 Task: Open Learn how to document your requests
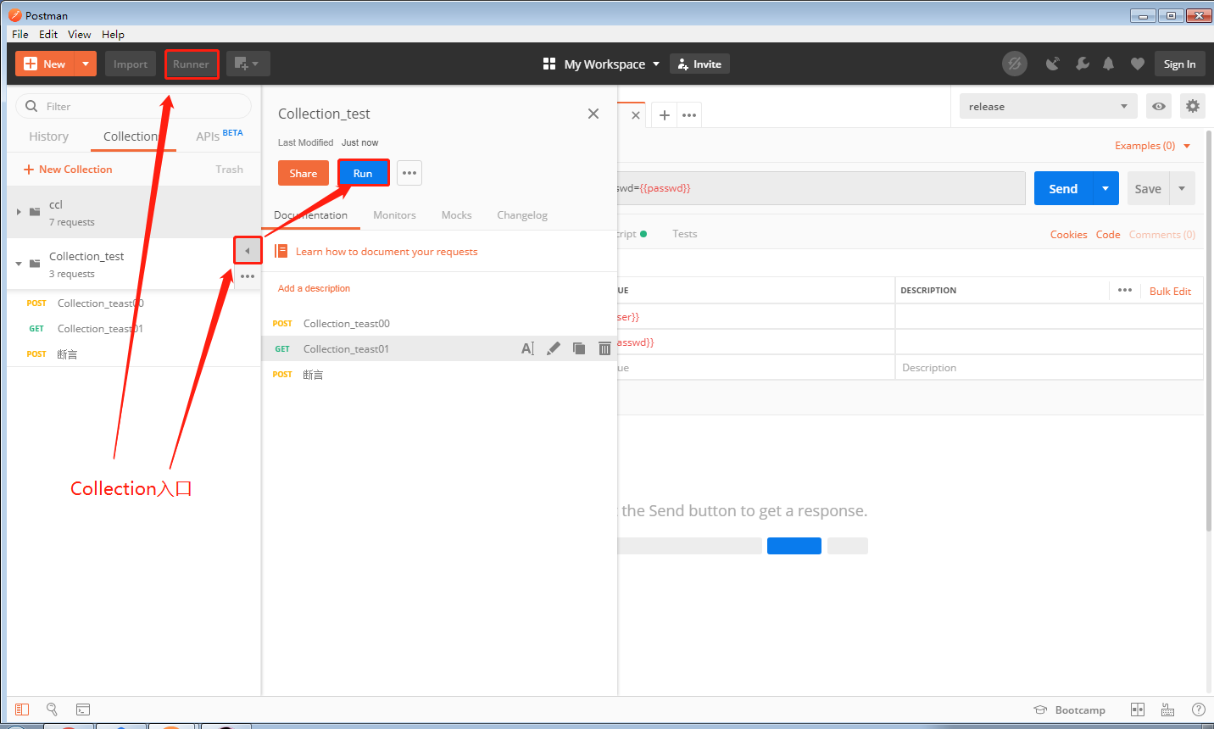tap(387, 252)
